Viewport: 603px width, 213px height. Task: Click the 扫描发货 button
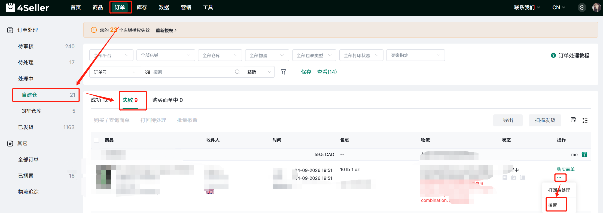coord(545,120)
